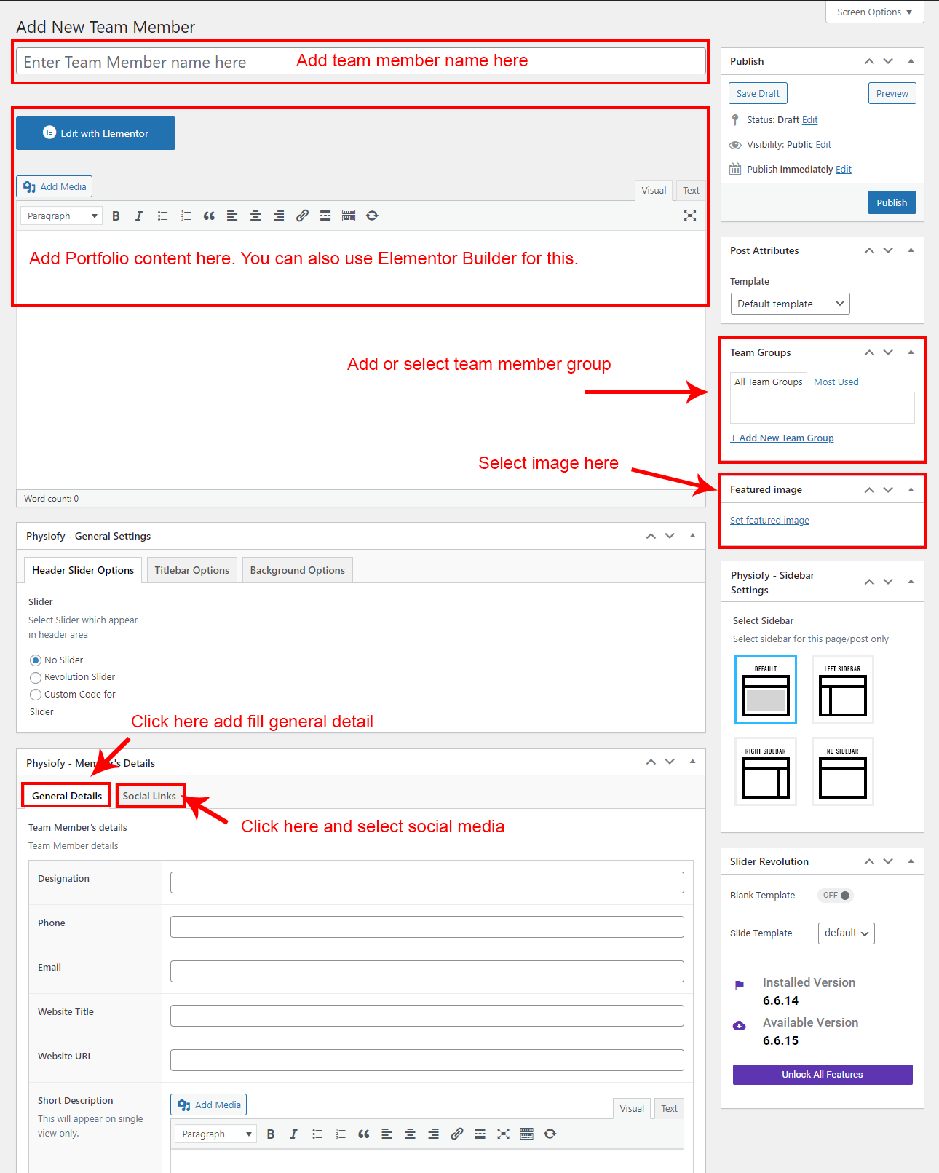Image resolution: width=939 pixels, height=1173 pixels.
Task: Click the Set featured image link
Action: coord(769,520)
